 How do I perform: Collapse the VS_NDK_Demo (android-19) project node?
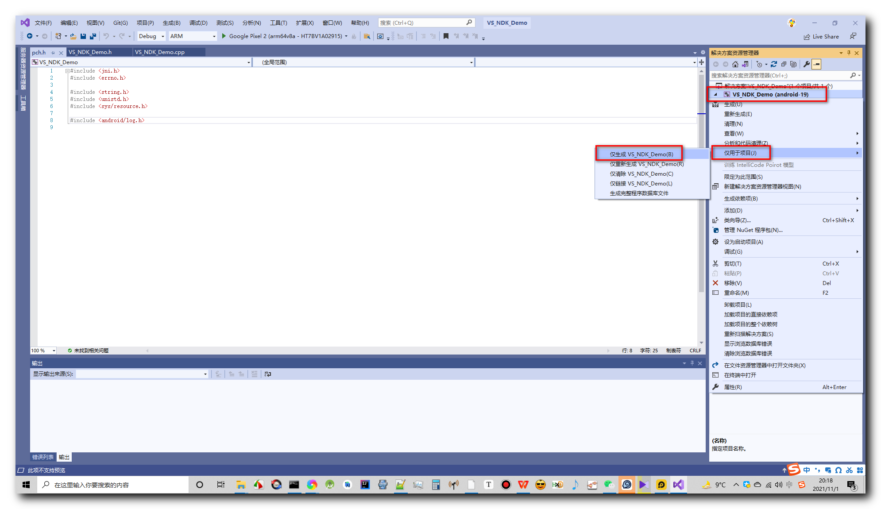point(715,94)
